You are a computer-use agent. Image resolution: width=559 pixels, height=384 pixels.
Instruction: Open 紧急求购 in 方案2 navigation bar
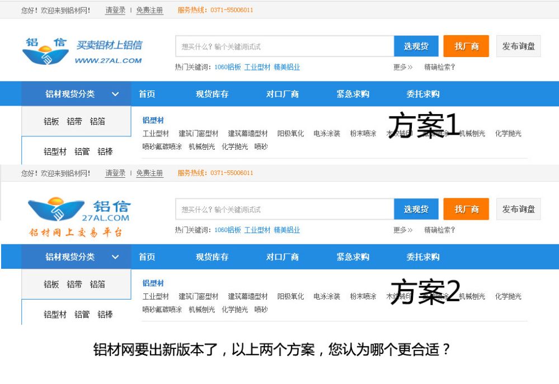(x=353, y=257)
